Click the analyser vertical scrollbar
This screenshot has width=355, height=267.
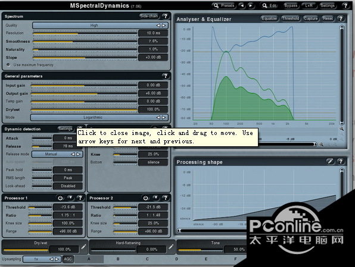tap(342, 76)
